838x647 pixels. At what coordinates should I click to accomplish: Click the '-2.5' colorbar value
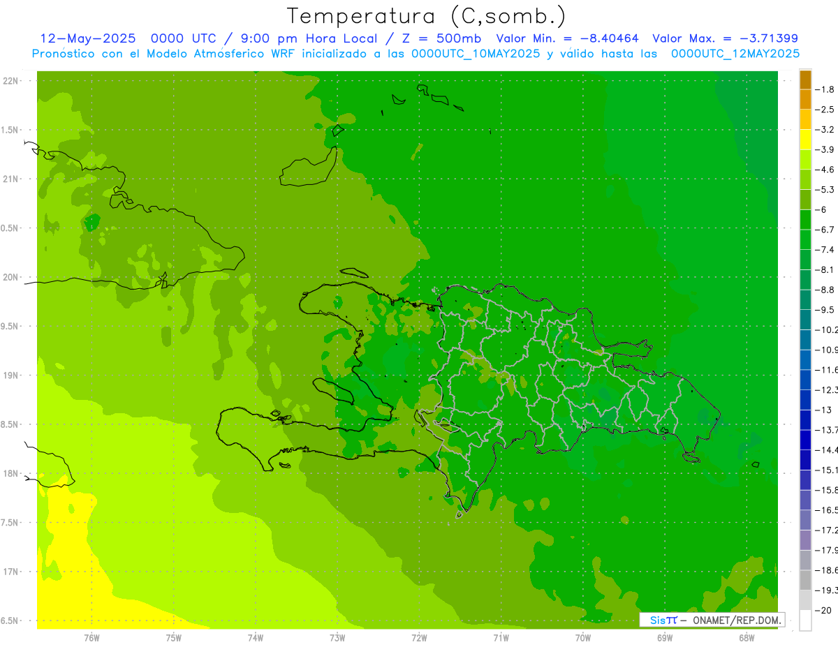point(825,110)
